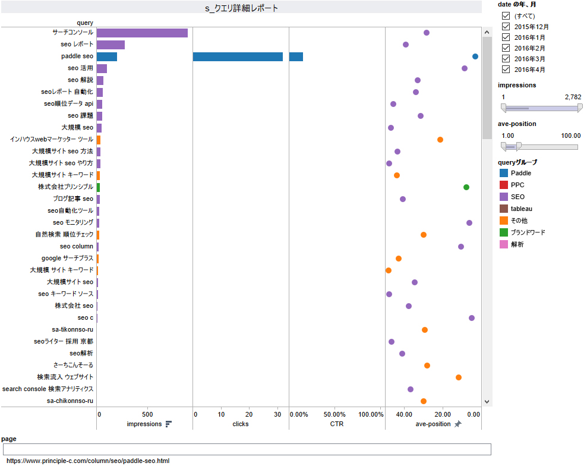587x466 pixels.
Task: Click the 'seo レポート' query label
Action: [x=77, y=45]
